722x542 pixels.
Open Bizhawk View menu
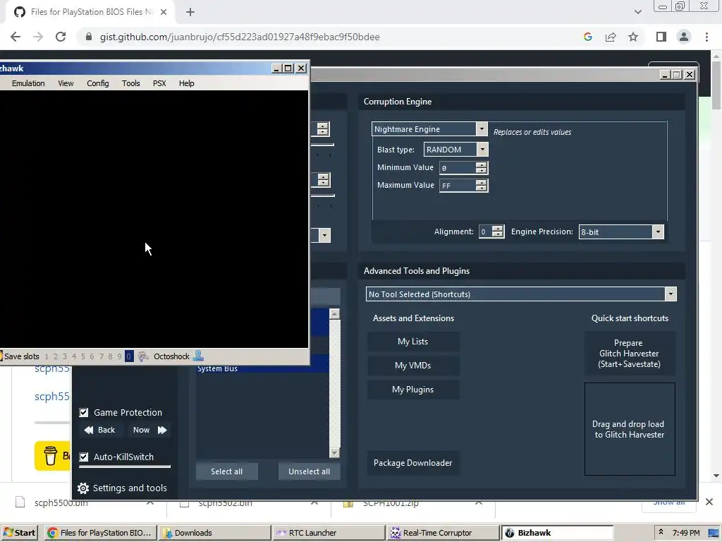click(x=66, y=83)
